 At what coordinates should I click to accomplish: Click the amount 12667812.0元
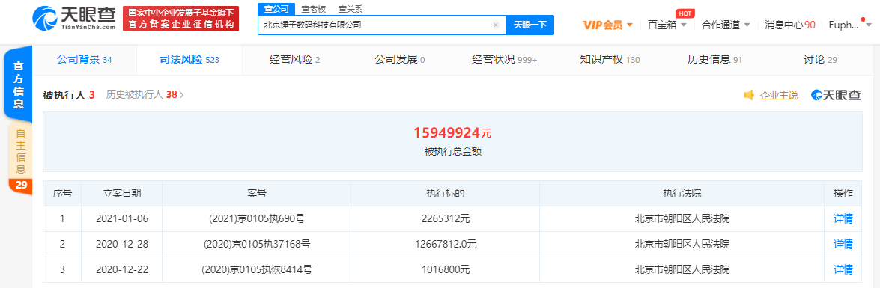coord(445,245)
